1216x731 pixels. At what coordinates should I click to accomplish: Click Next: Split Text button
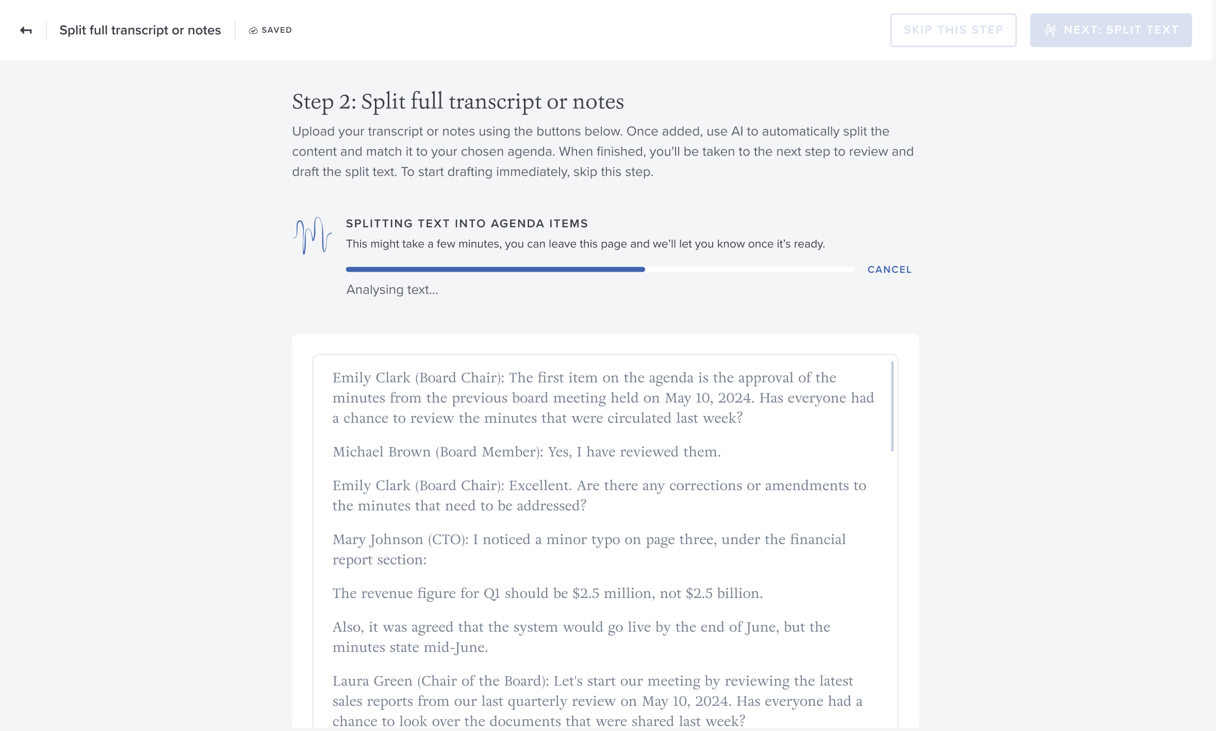[1111, 30]
